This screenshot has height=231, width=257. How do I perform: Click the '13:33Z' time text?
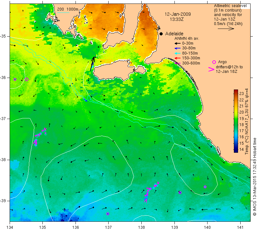(x=176, y=19)
